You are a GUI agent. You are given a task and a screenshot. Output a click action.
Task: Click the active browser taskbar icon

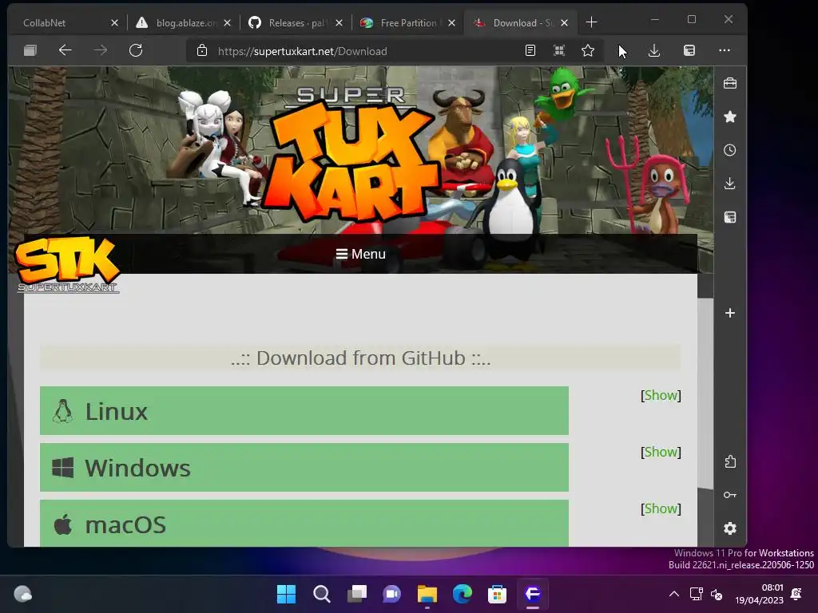[x=533, y=594]
